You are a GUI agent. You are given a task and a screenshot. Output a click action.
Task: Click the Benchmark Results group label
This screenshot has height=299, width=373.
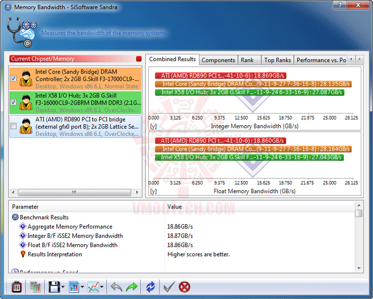(x=44, y=217)
